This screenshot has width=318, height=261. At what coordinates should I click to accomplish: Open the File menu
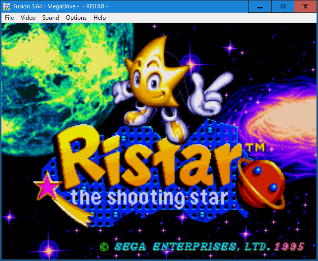coord(9,18)
